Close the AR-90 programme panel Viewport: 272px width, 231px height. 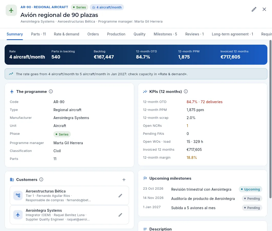pos(264,9)
